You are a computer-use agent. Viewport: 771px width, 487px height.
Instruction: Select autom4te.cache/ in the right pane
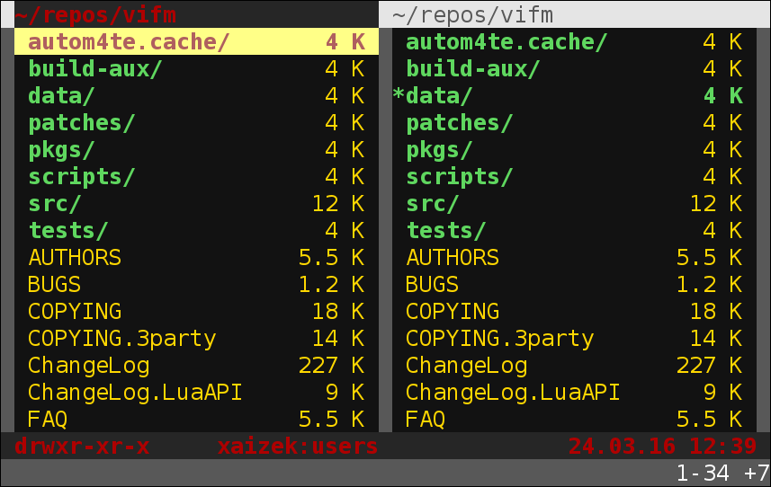574,41
